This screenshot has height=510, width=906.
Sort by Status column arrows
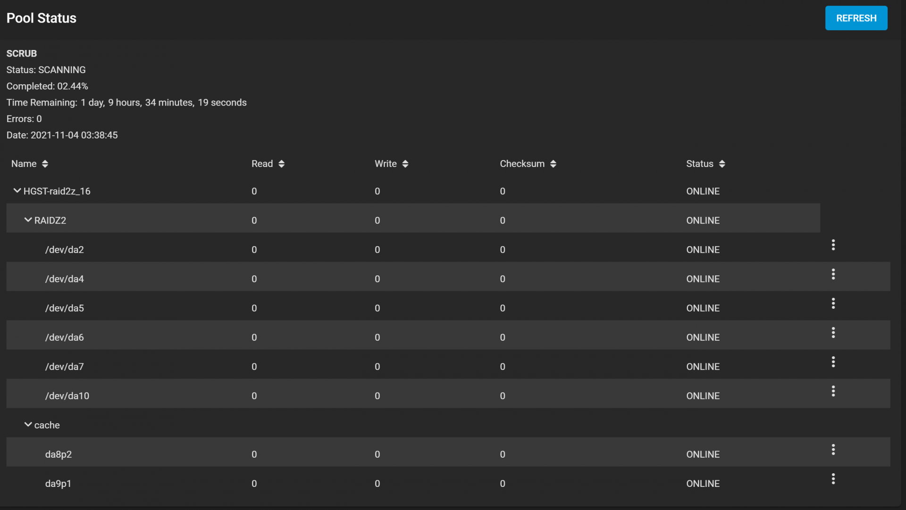(x=722, y=164)
